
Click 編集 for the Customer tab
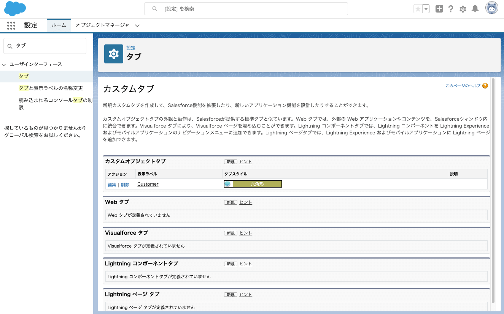(x=112, y=185)
